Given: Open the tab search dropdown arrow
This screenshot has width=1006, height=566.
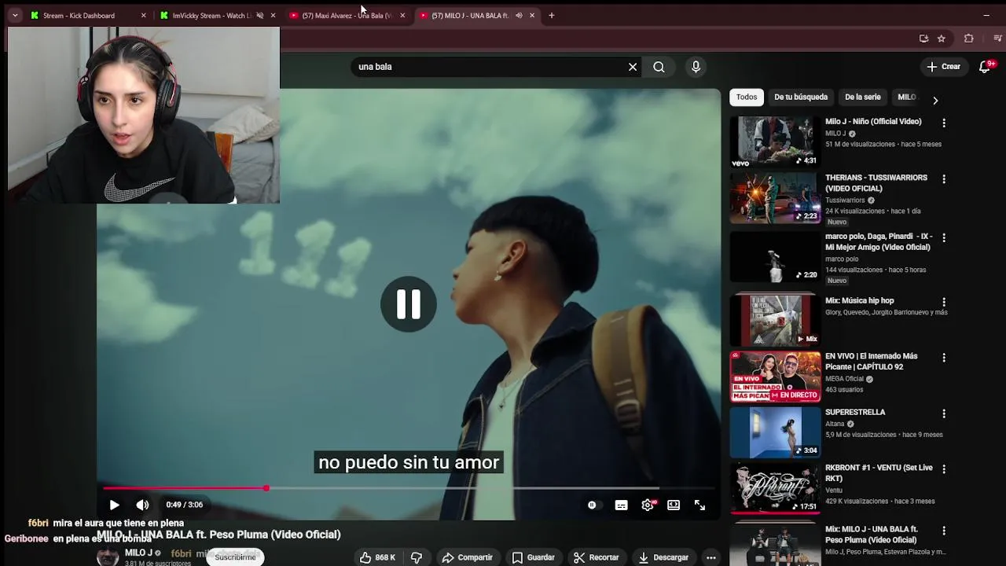Looking at the screenshot, I should (14, 15).
